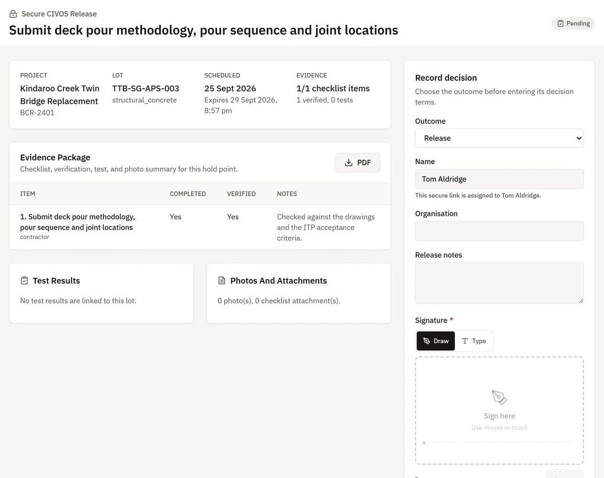Screen dimensions: 604x478
Task: Click the Photos And Attachments document icon
Action: (x=222, y=281)
